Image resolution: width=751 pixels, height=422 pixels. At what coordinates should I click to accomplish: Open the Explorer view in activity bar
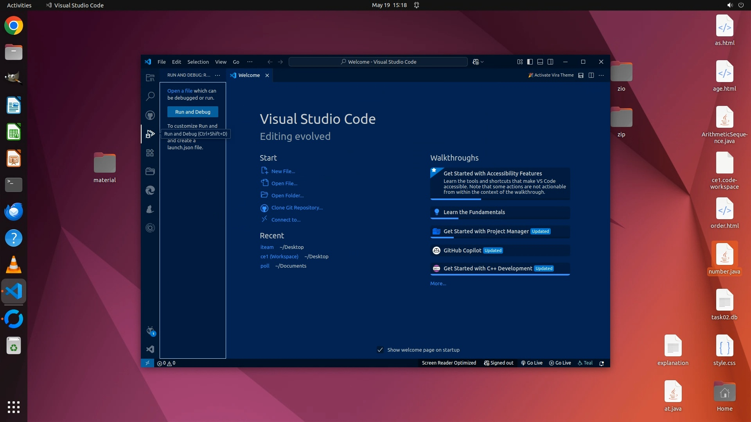150,78
